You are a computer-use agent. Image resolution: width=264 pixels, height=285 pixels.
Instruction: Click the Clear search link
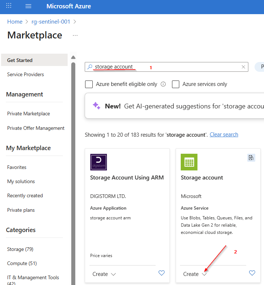coord(224,135)
